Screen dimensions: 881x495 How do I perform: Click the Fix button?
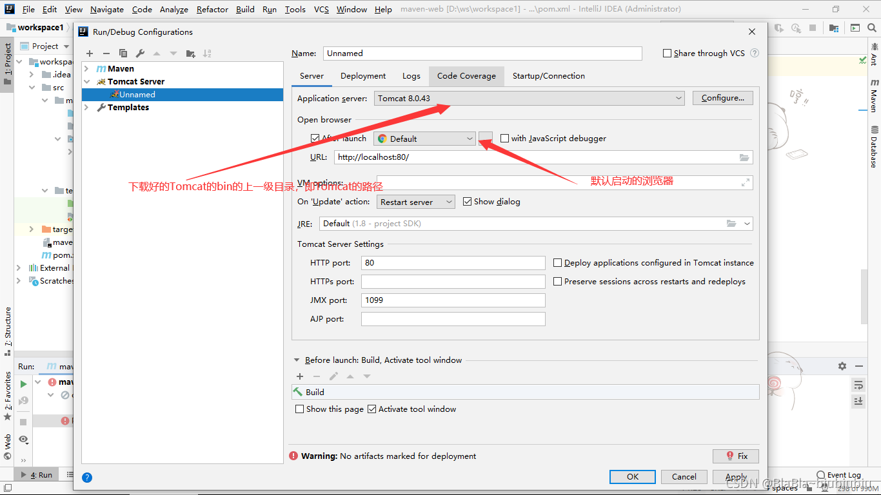(736, 456)
